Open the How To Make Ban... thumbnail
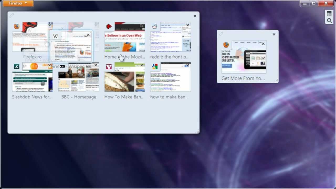Screen dimensions: 336x189 click(x=124, y=77)
